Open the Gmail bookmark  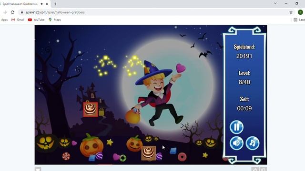click(18, 20)
